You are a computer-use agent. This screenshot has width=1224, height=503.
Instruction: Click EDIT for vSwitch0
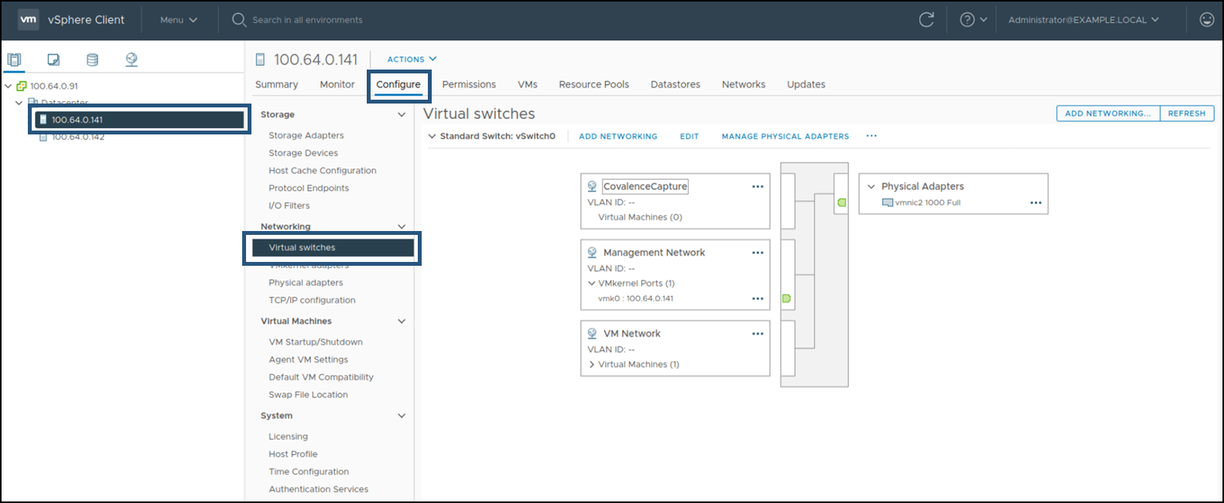tap(689, 136)
